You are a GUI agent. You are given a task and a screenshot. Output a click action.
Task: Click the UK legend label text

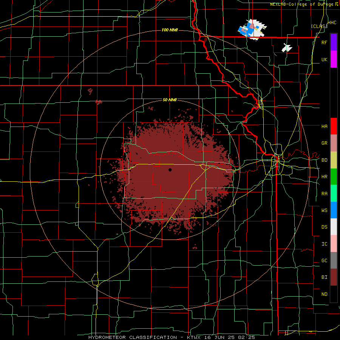[324, 60]
